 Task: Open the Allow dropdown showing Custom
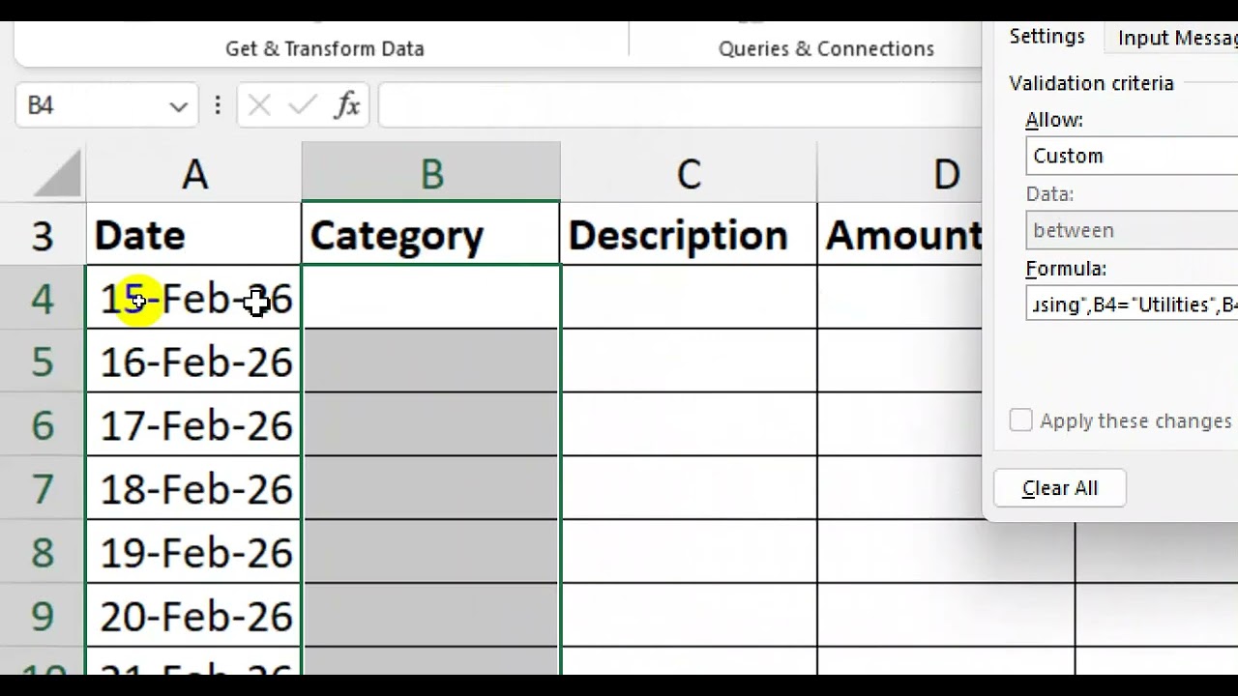point(1133,156)
